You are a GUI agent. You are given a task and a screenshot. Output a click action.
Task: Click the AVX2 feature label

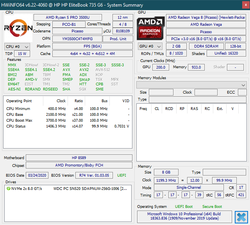click(x=84, y=70)
